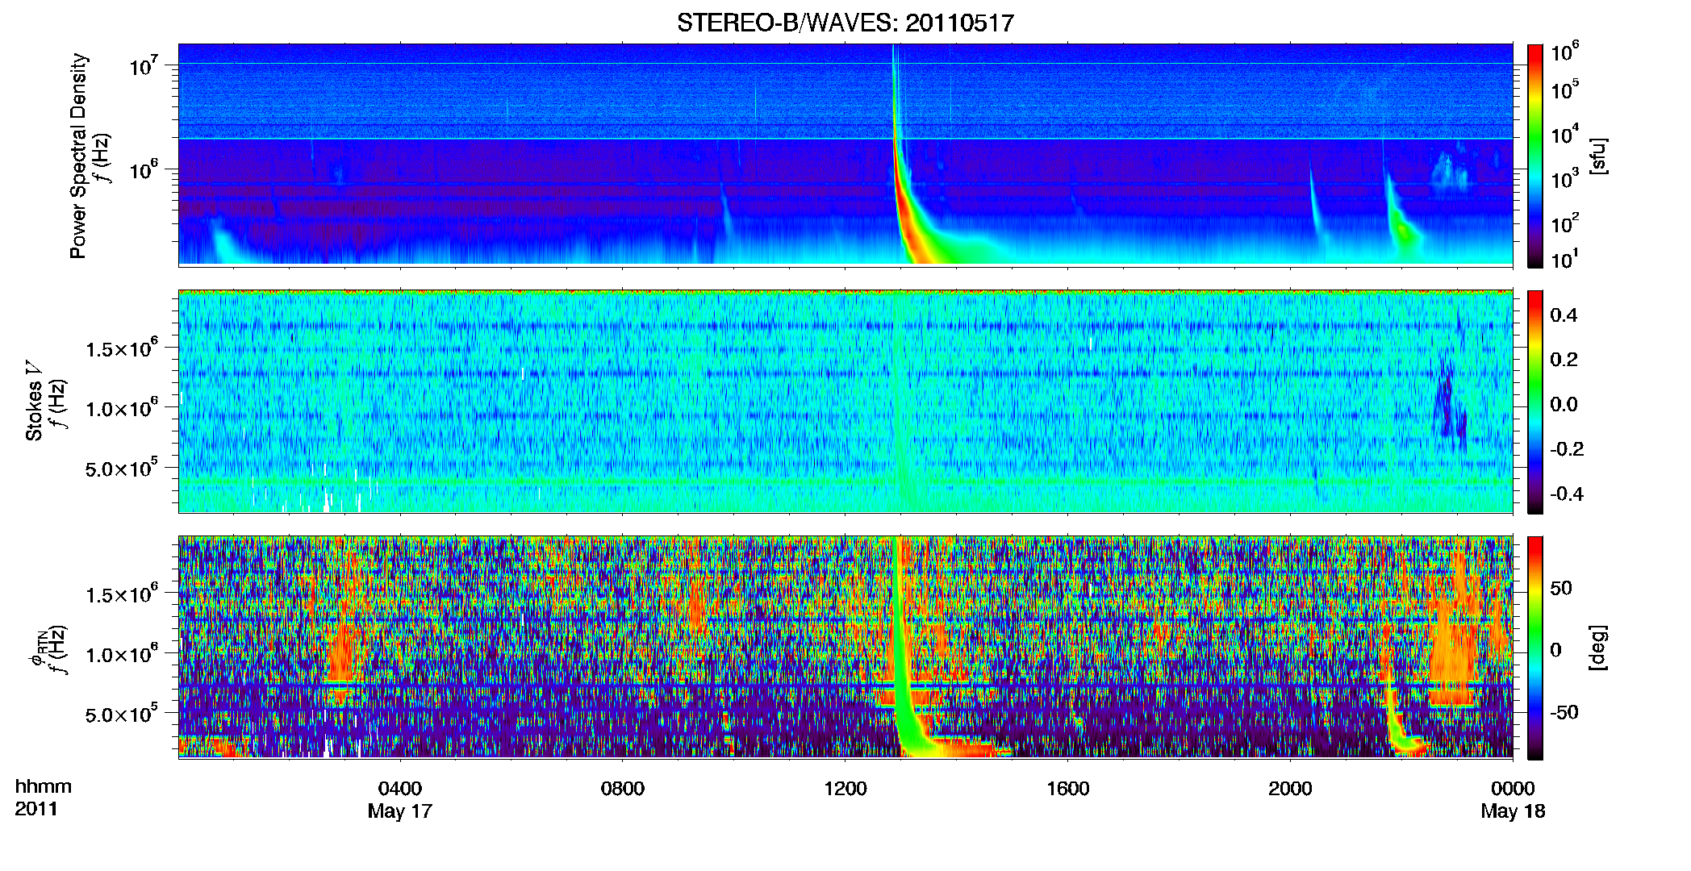Click the phi RTN angle colorbar

point(1535,648)
